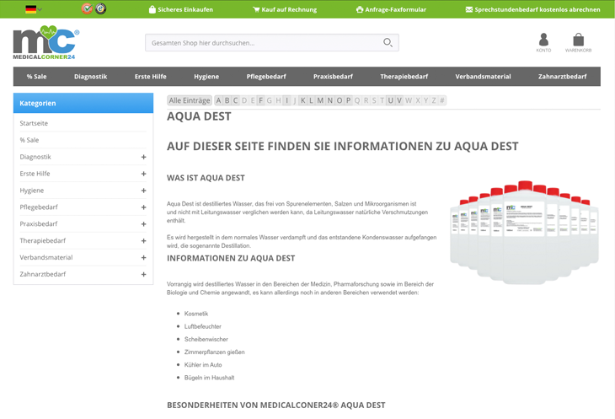Click the first round trust badge
615x419 pixels.
pos(87,9)
